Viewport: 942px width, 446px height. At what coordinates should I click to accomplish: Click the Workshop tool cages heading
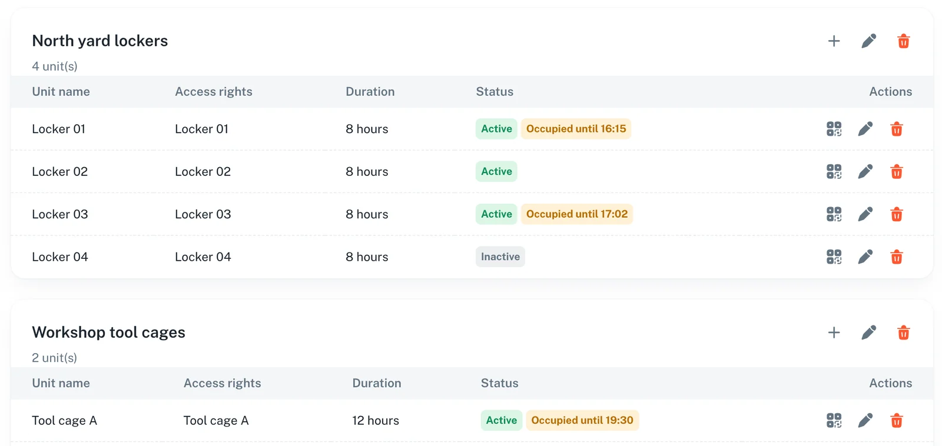click(x=108, y=332)
